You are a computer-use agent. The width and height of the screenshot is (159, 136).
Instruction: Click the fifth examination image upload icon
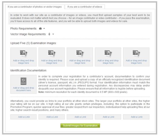coord(136,53)
